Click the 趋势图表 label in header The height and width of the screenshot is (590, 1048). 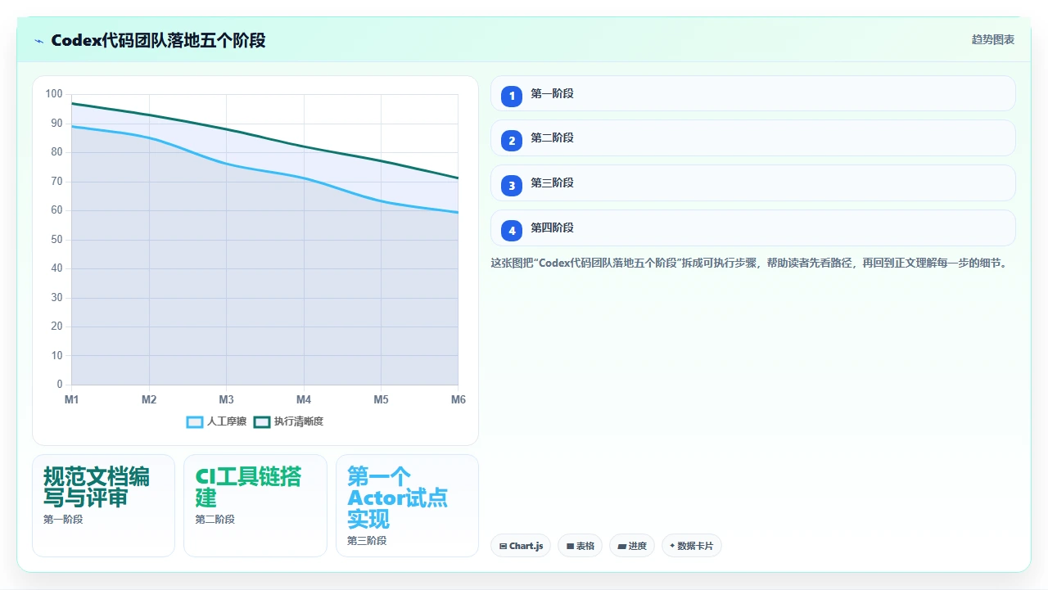point(993,39)
